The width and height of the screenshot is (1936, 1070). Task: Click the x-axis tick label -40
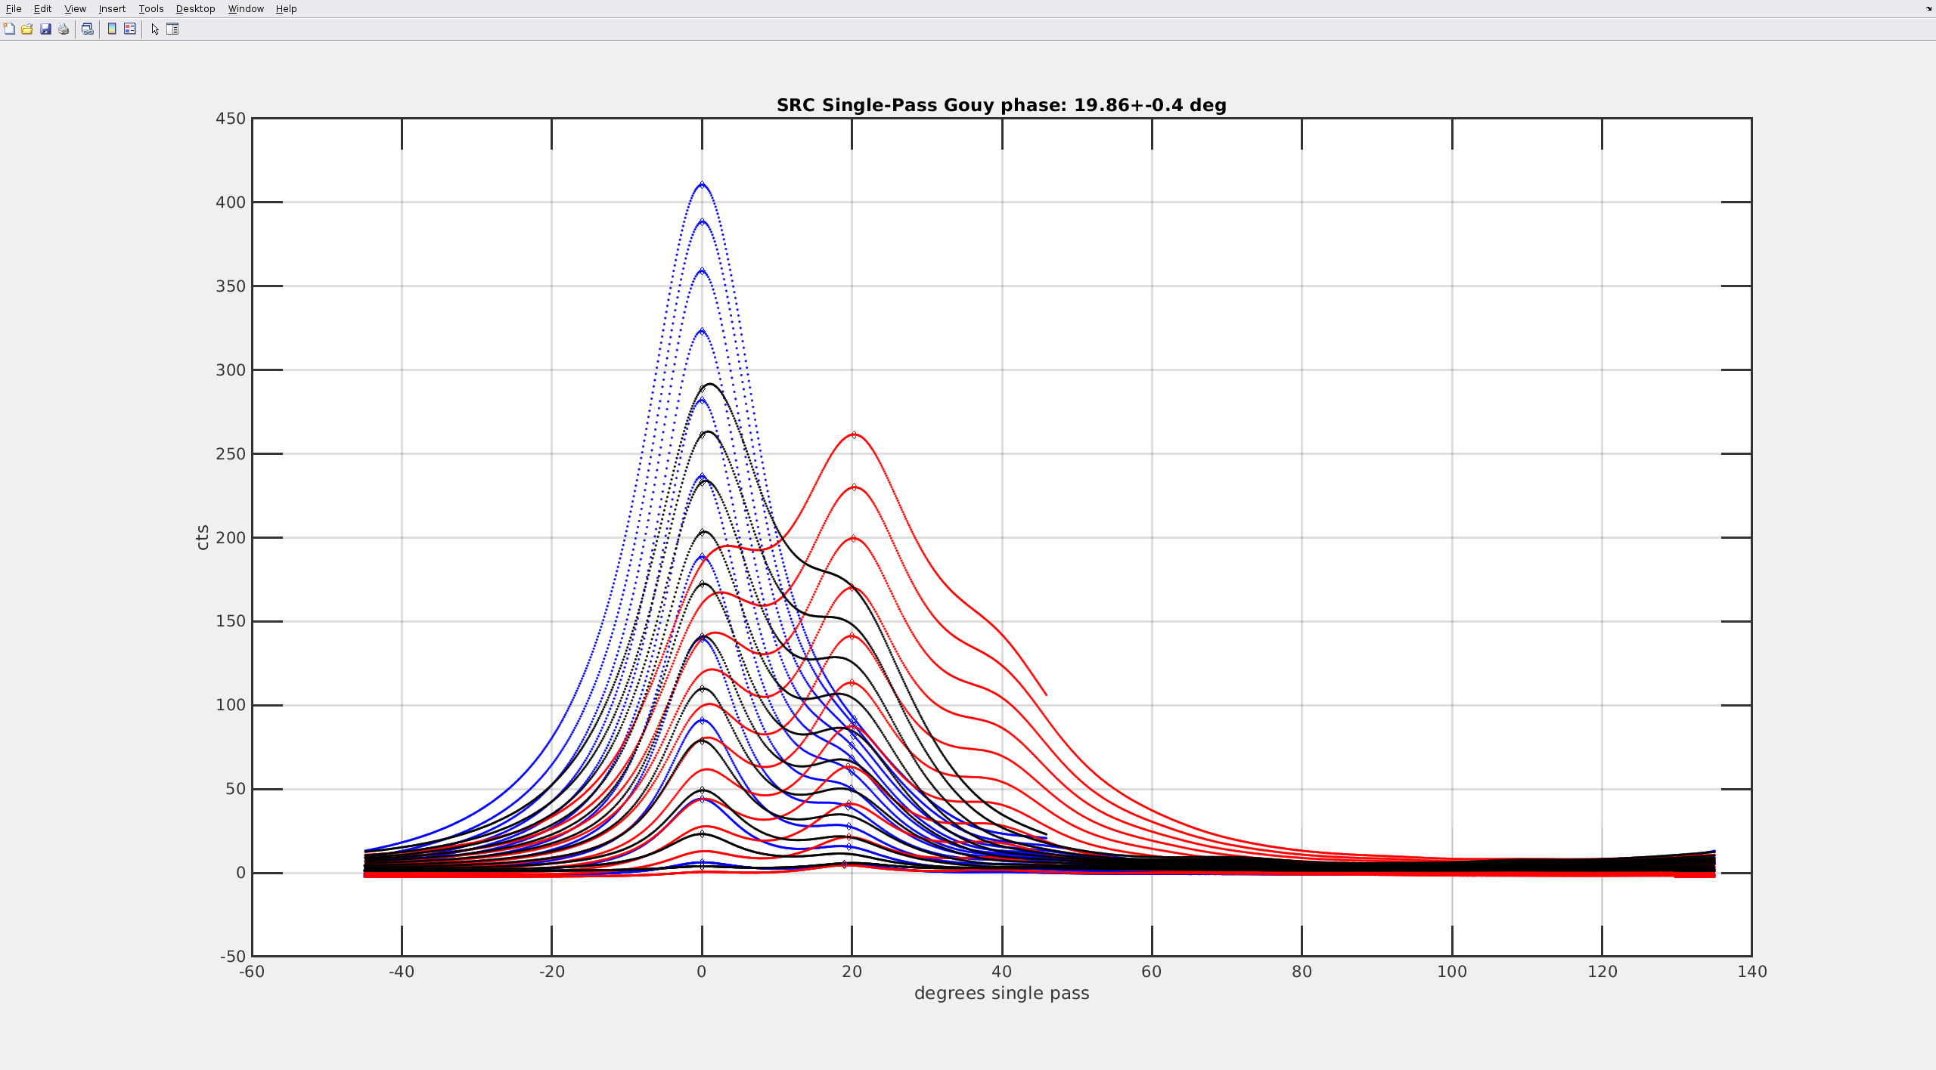click(x=402, y=972)
